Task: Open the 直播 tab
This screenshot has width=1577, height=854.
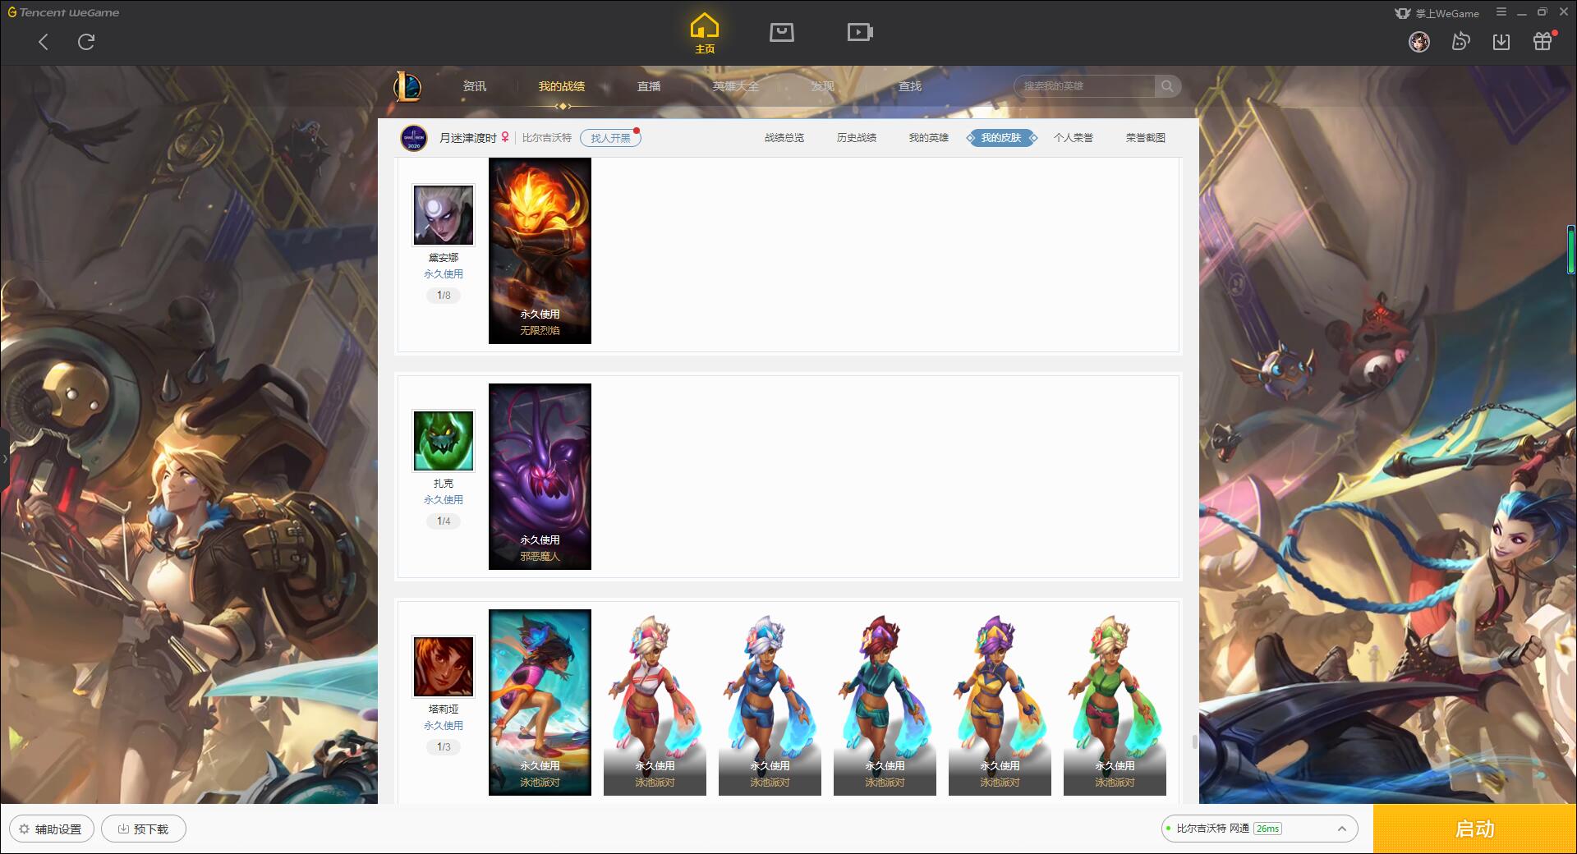Action: [649, 86]
